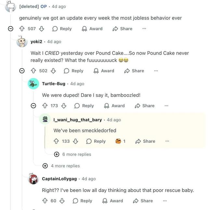Share CaptainLollygag's comment
This screenshot has width=208, height=210.
pos(143,201)
